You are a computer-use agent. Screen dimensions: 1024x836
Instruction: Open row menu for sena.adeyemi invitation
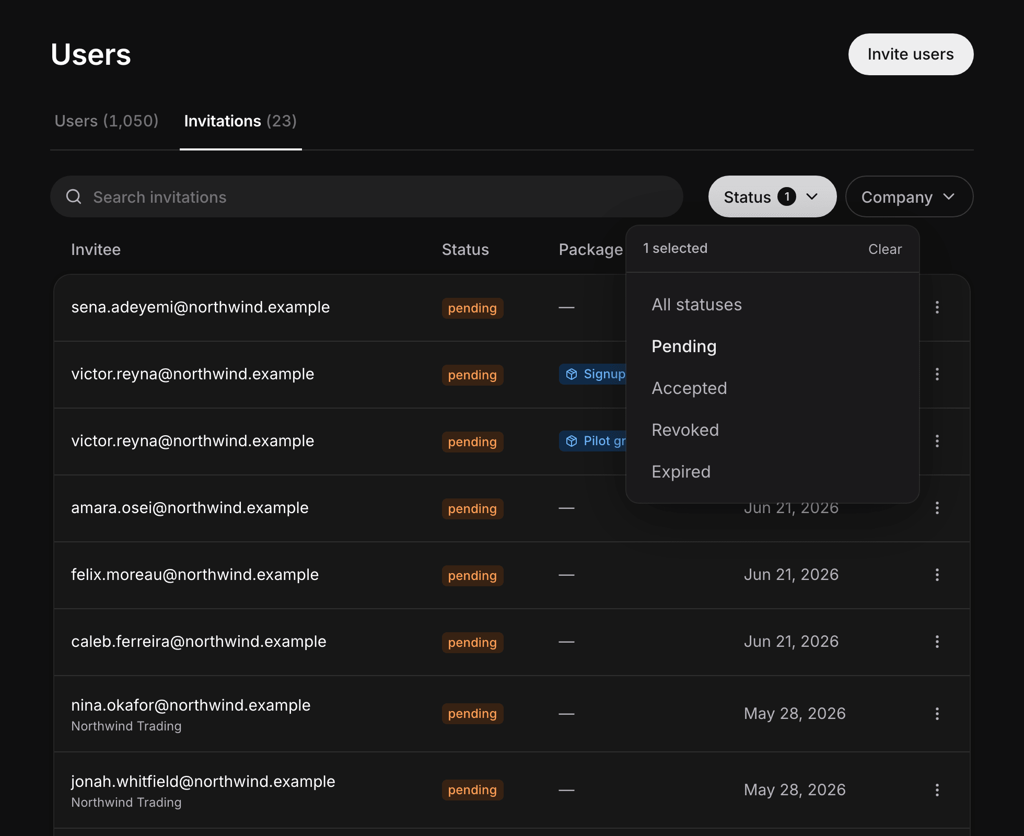937,307
